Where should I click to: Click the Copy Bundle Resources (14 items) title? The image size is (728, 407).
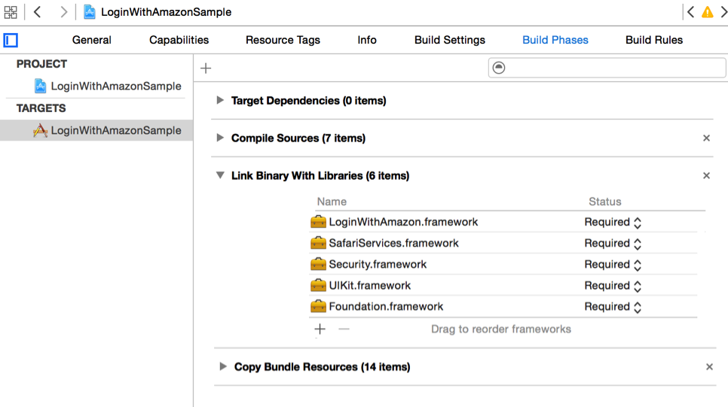(323, 366)
